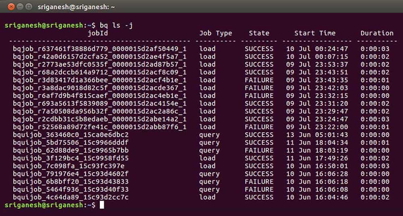Minimize the terminal window
Image resolution: width=403 pixels, height=216 pixels.
pos(20,7)
